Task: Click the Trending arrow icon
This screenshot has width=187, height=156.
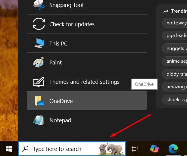Action: click(166, 11)
